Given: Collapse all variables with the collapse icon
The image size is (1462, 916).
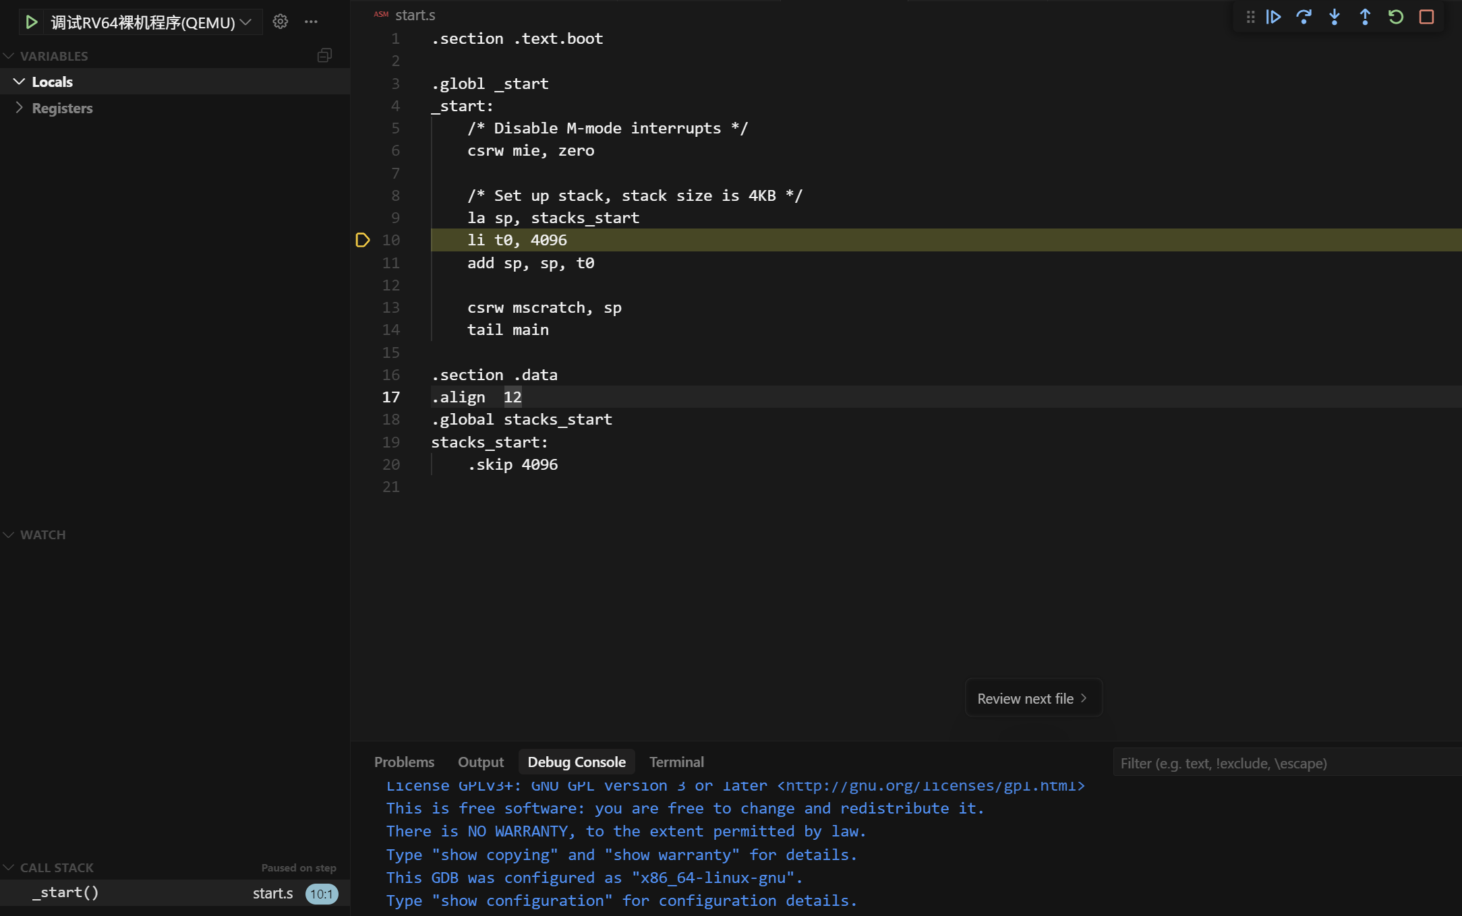Looking at the screenshot, I should tap(324, 55).
